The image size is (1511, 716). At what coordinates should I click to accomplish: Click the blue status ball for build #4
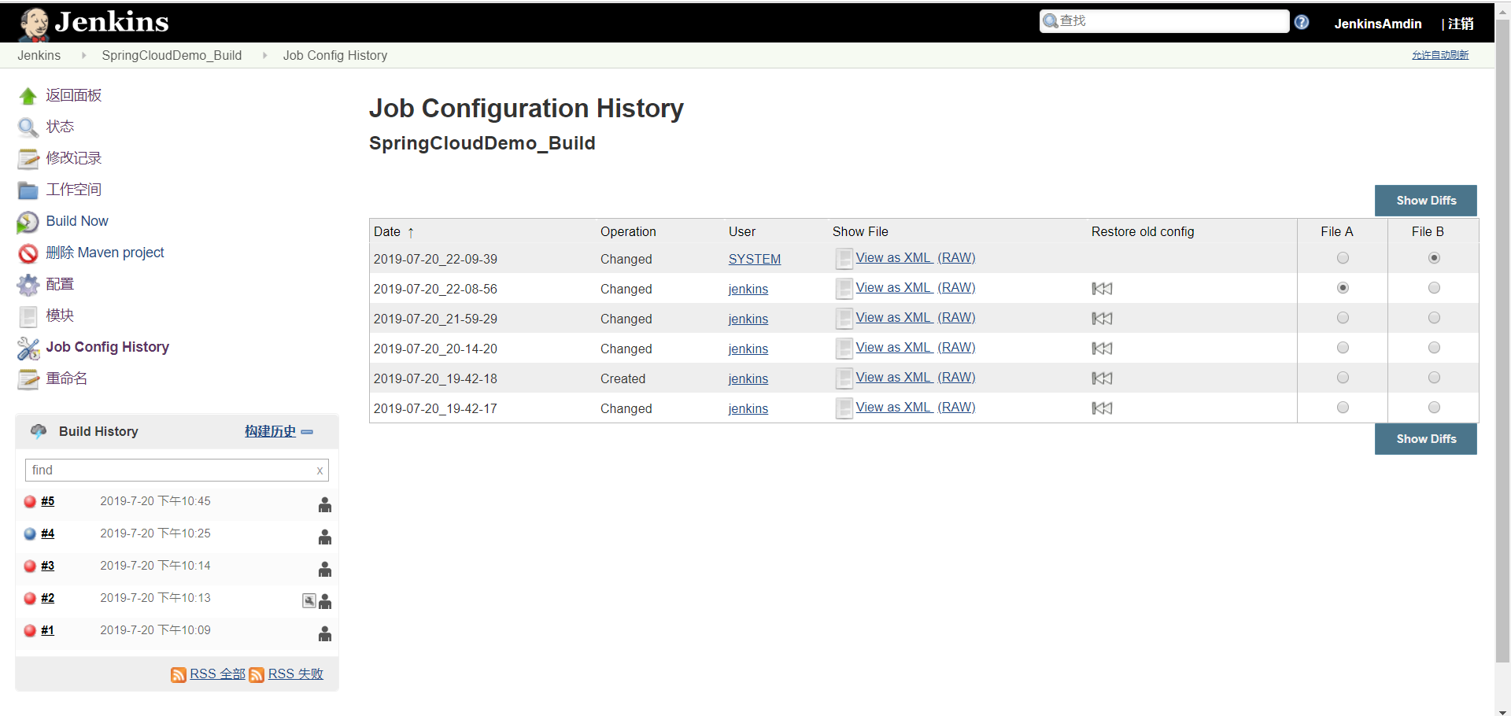(30, 533)
